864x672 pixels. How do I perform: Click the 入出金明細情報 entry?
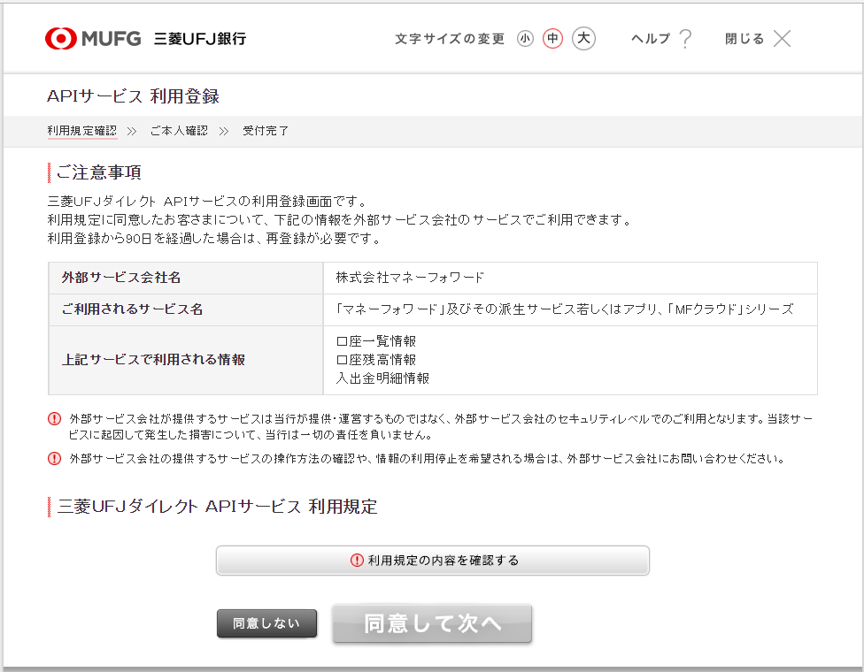click(x=382, y=378)
